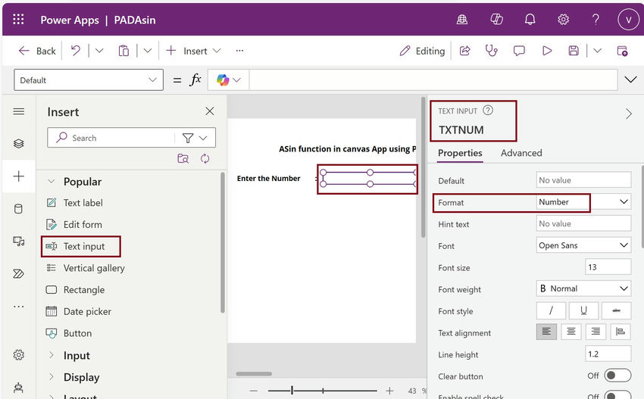Open the Default property dropdown
The width and height of the screenshot is (644, 399).
[89, 80]
